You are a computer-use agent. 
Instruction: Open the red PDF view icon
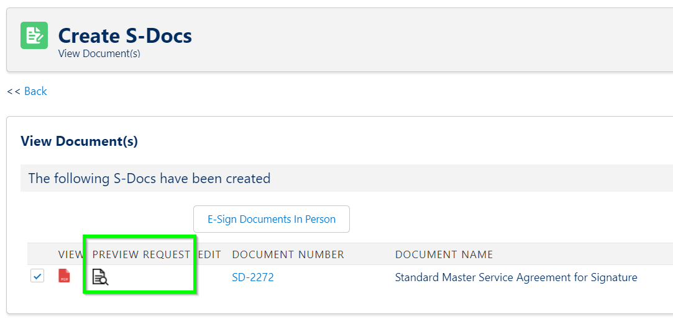tap(65, 276)
